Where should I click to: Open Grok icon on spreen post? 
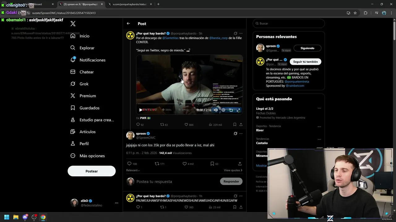235,134
